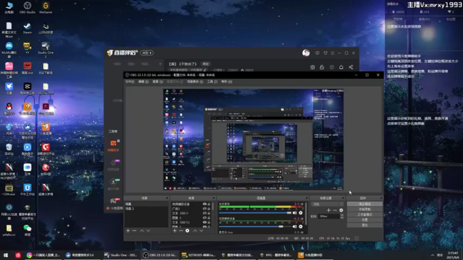Click the second button in OBS Controls panel
This screenshot has width=463, height=260.
coord(365,209)
